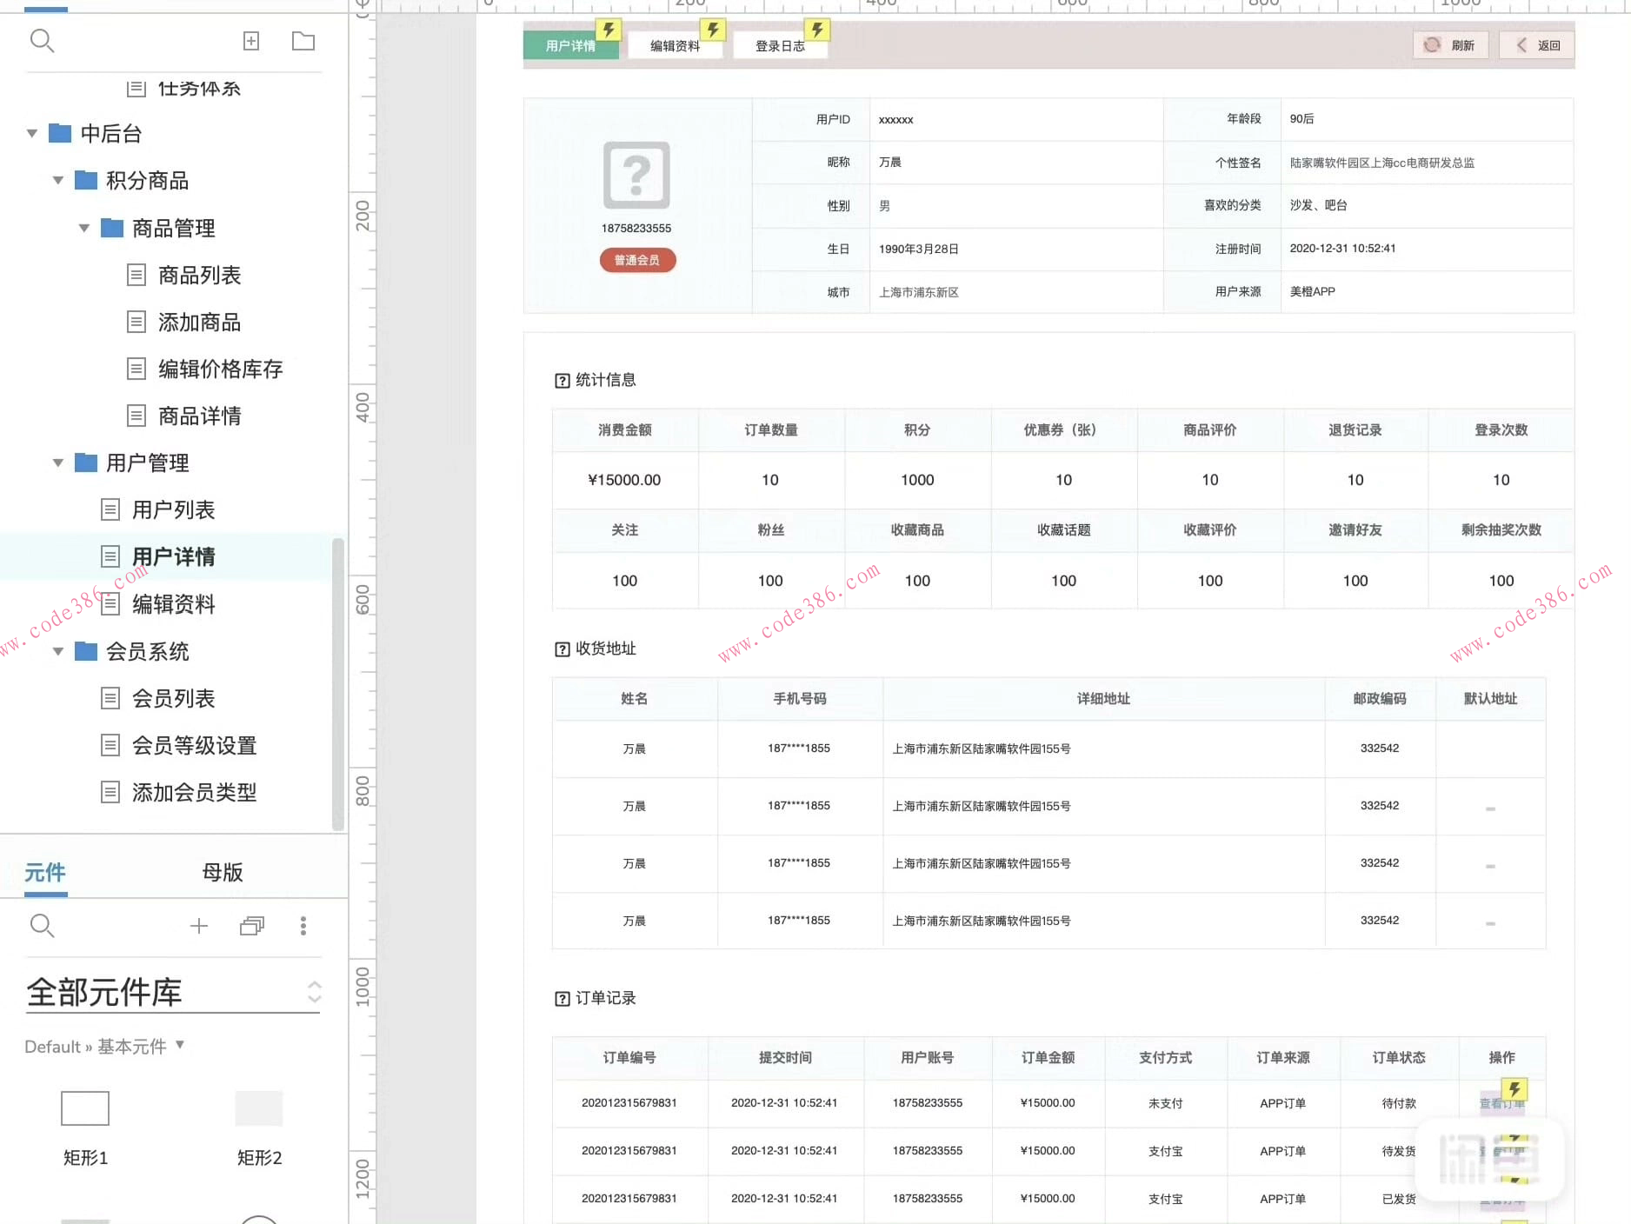The width and height of the screenshot is (1631, 1224).
Task: Click the 普通会员 red badge
Action: click(637, 260)
